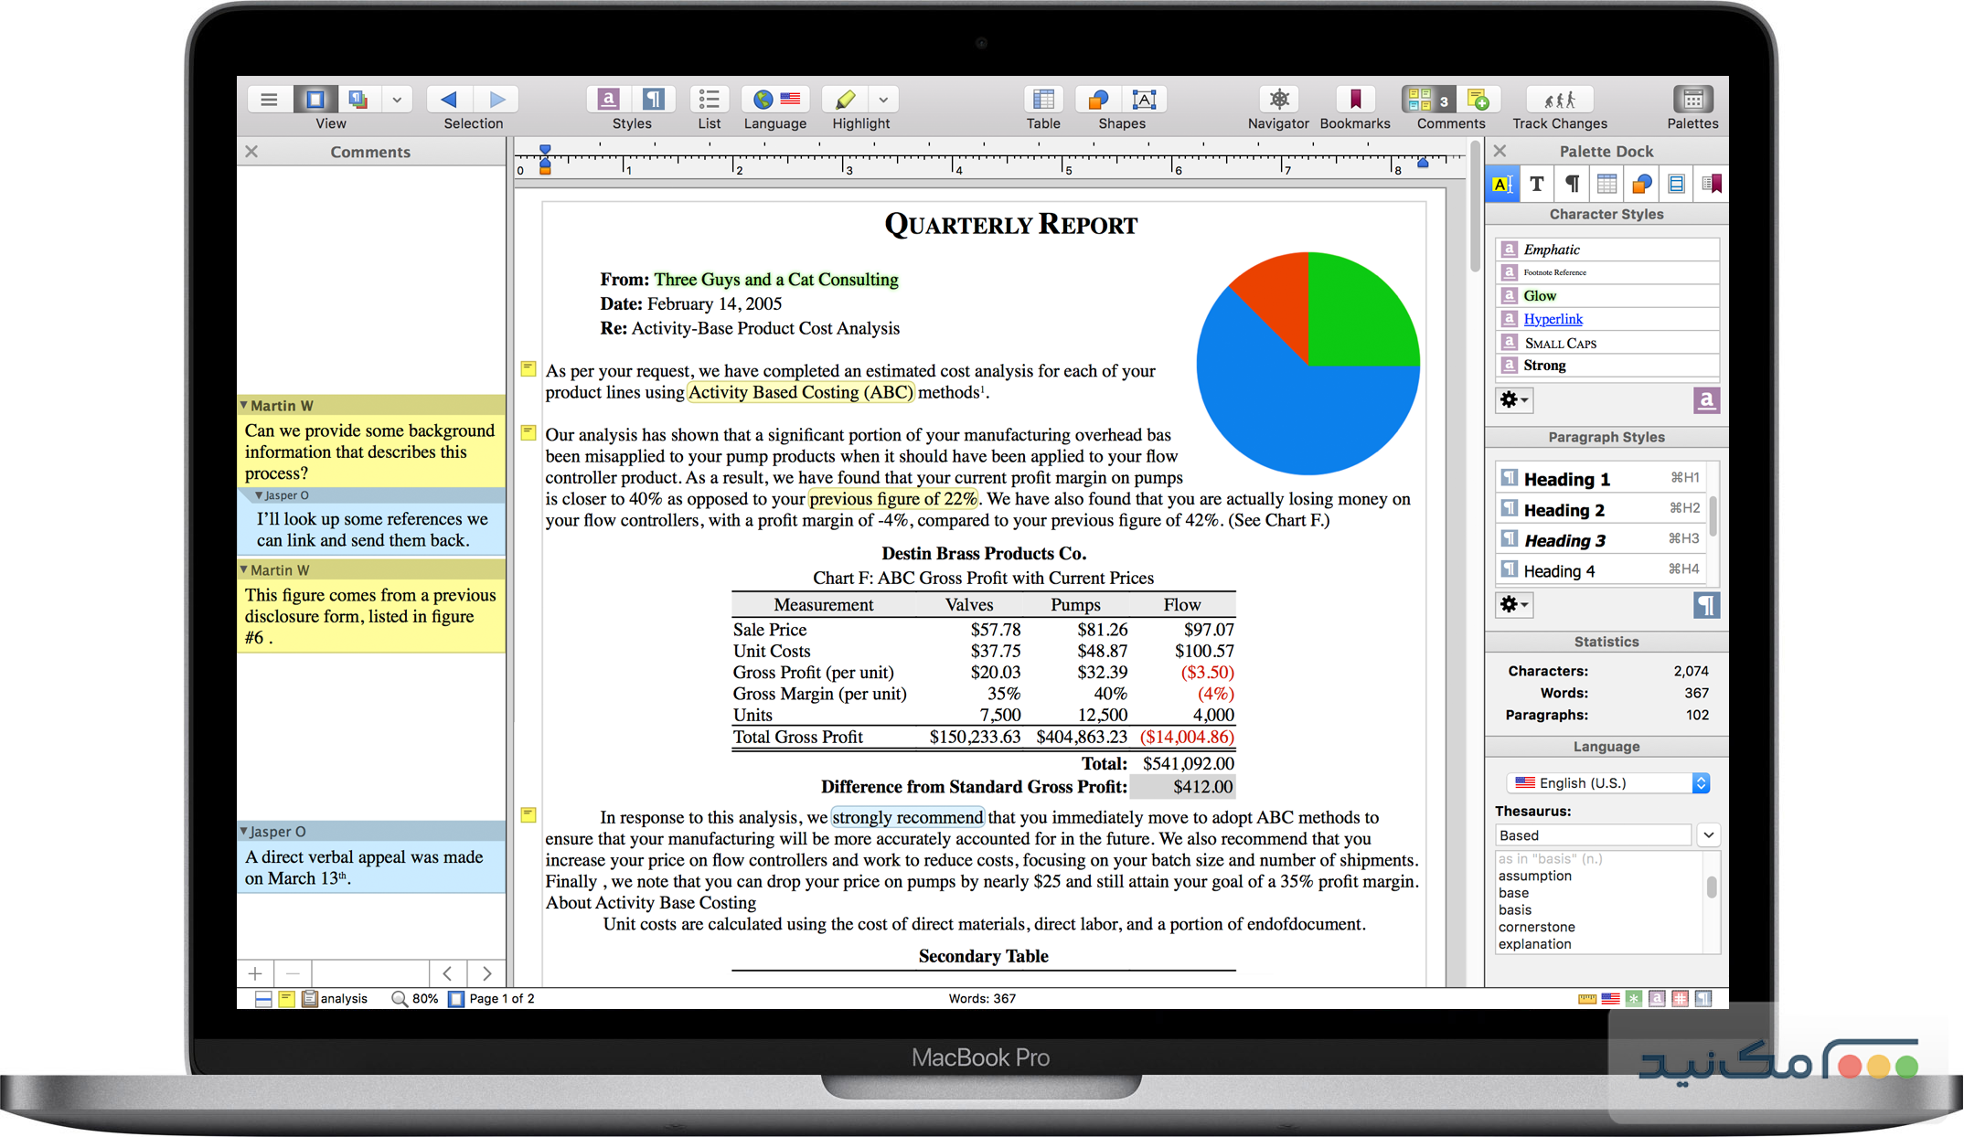Click the Shapes toolbar icon
The height and width of the screenshot is (1137, 1964).
tap(1097, 101)
